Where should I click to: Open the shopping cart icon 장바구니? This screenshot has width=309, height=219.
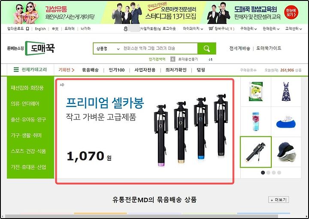point(211,29)
